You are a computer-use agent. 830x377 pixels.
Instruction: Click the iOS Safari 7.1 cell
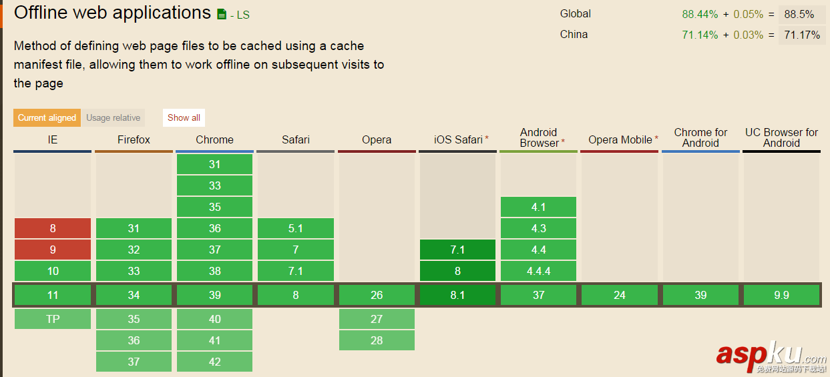click(x=457, y=250)
